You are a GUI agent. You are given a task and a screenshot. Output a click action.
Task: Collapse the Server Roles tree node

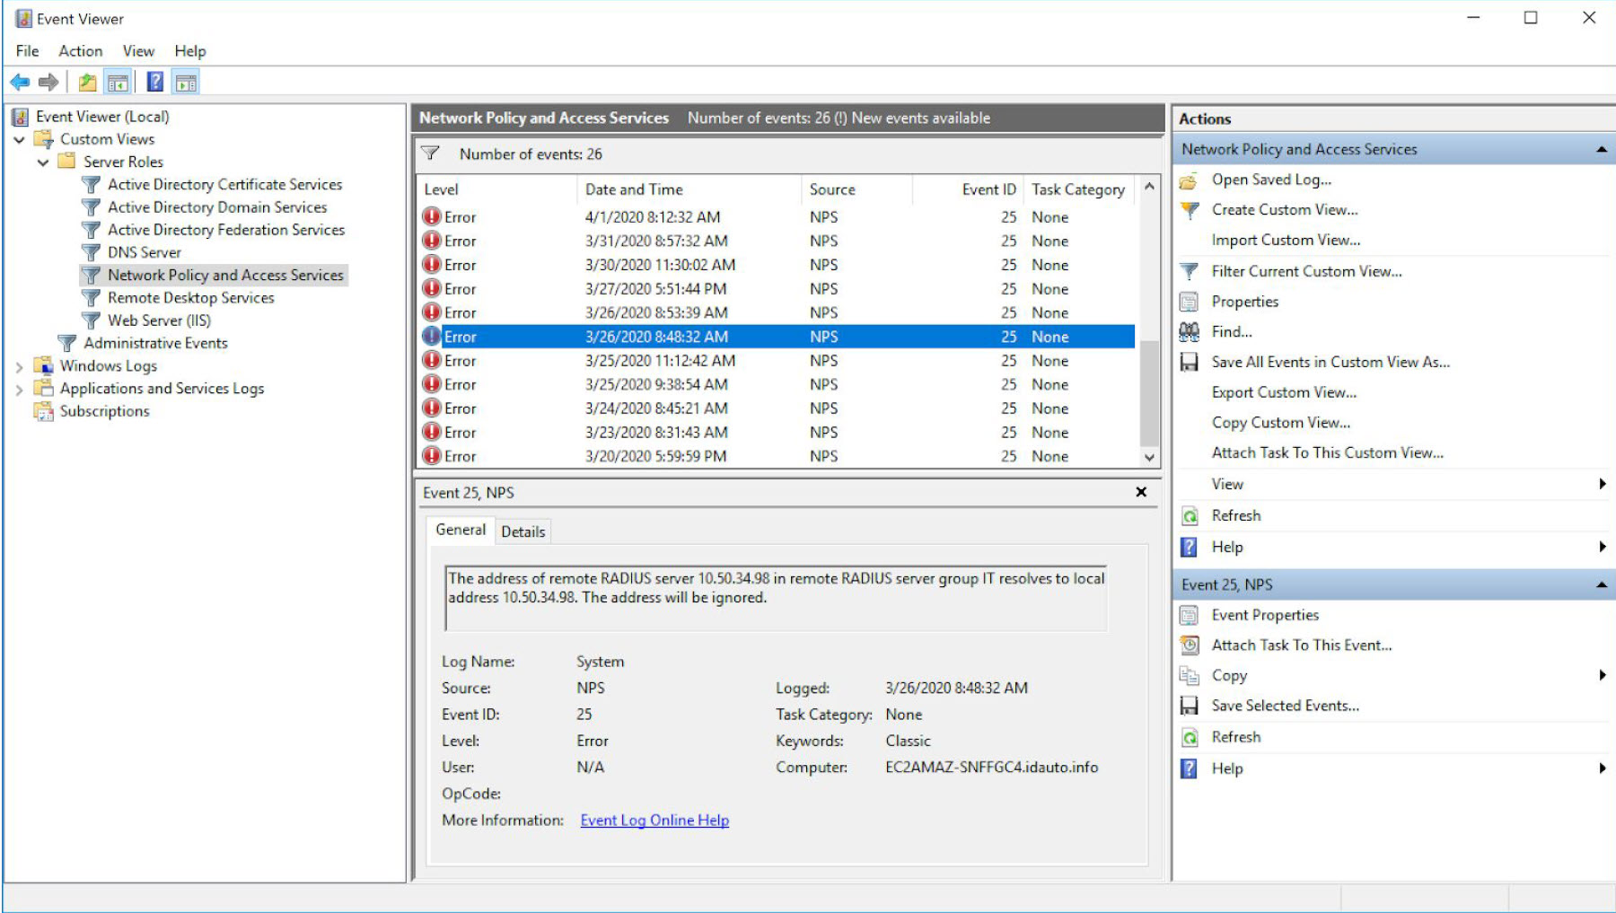[42, 162]
